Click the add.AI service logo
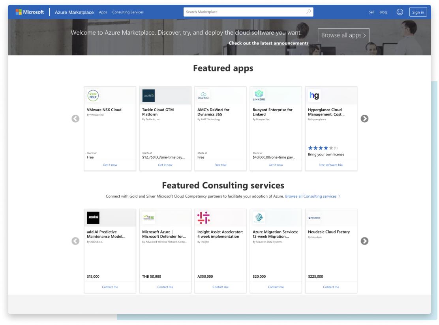This screenshot has width=439, height=325. (93, 218)
